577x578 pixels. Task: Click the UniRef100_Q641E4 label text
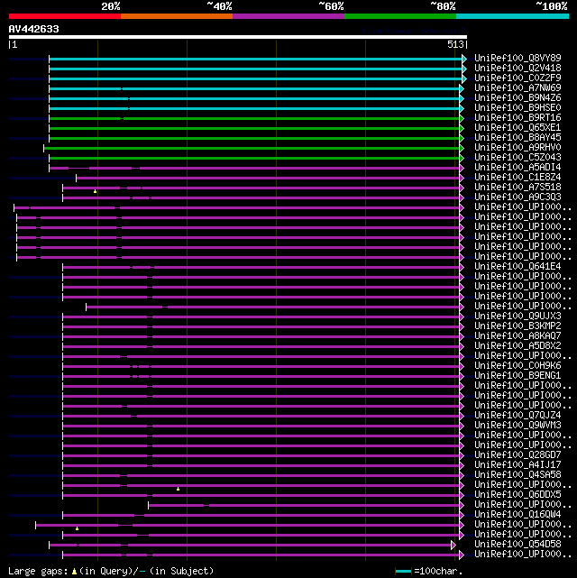517,267
